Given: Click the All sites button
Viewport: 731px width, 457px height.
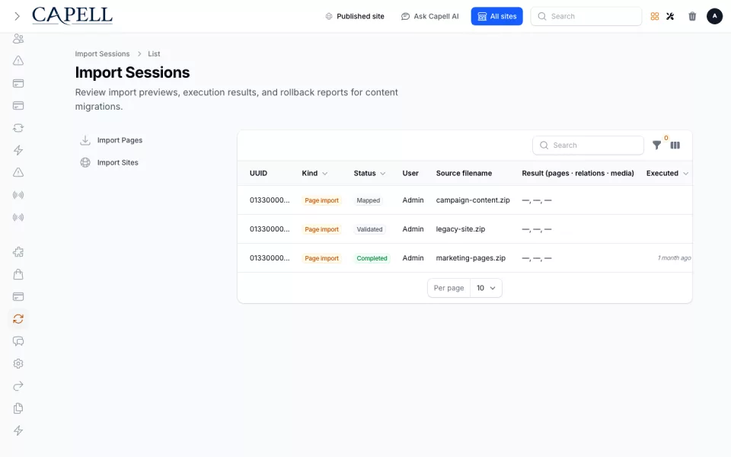Looking at the screenshot, I should [496, 16].
